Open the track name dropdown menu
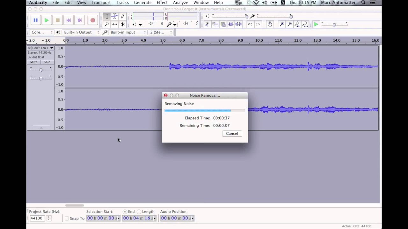The width and height of the screenshot is (408, 229). tap(43, 48)
